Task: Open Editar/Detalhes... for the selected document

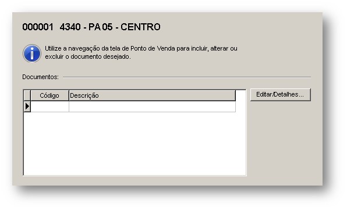Action: (x=281, y=95)
